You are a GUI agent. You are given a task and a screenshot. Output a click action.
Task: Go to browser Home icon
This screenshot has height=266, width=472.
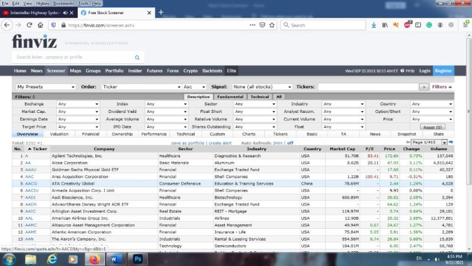pyautogui.click(x=40, y=25)
